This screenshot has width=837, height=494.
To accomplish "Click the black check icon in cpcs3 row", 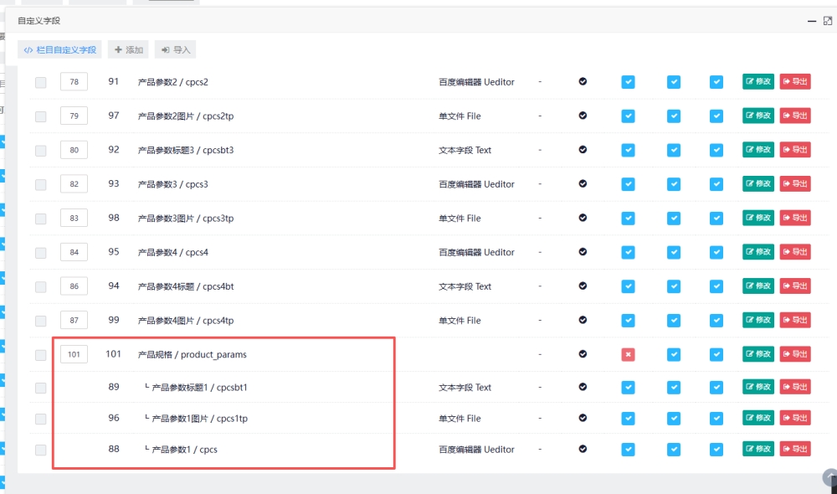I will click(x=583, y=184).
